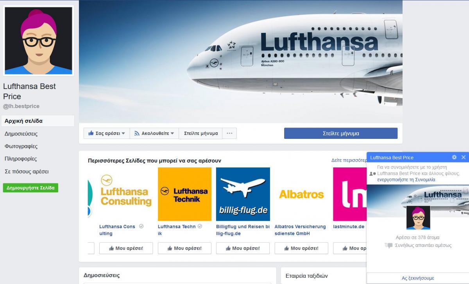Like Lufthansa Technik with 'Μου αρέσει!'
Viewport: 469px width, 284px height.
[x=184, y=248]
